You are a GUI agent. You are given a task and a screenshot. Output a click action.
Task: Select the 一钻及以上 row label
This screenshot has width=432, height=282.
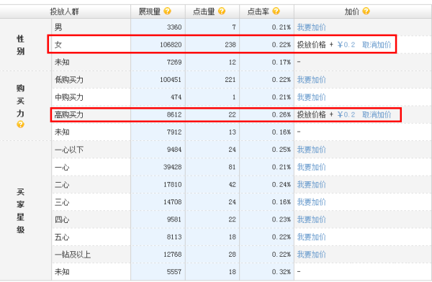click(x=73, y=255)
